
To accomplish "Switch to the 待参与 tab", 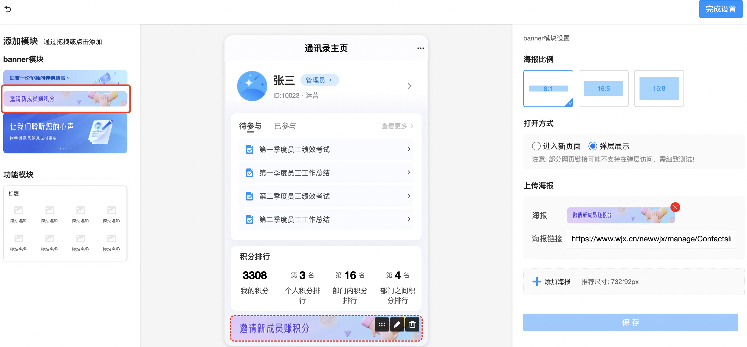I will coord(250,126).
